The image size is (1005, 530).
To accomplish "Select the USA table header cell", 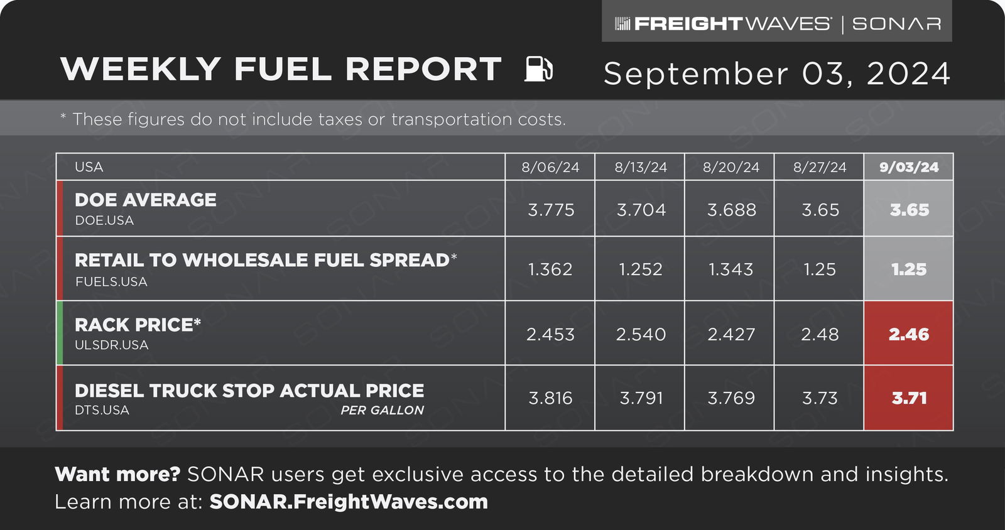I will [x=280, y=167].
